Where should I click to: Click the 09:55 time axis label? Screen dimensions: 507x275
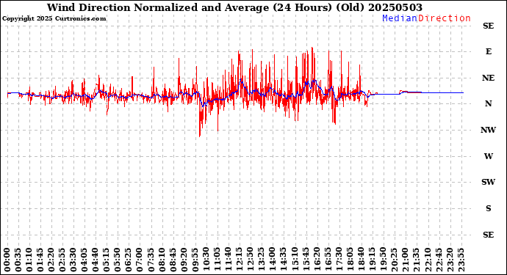[195, 260]
